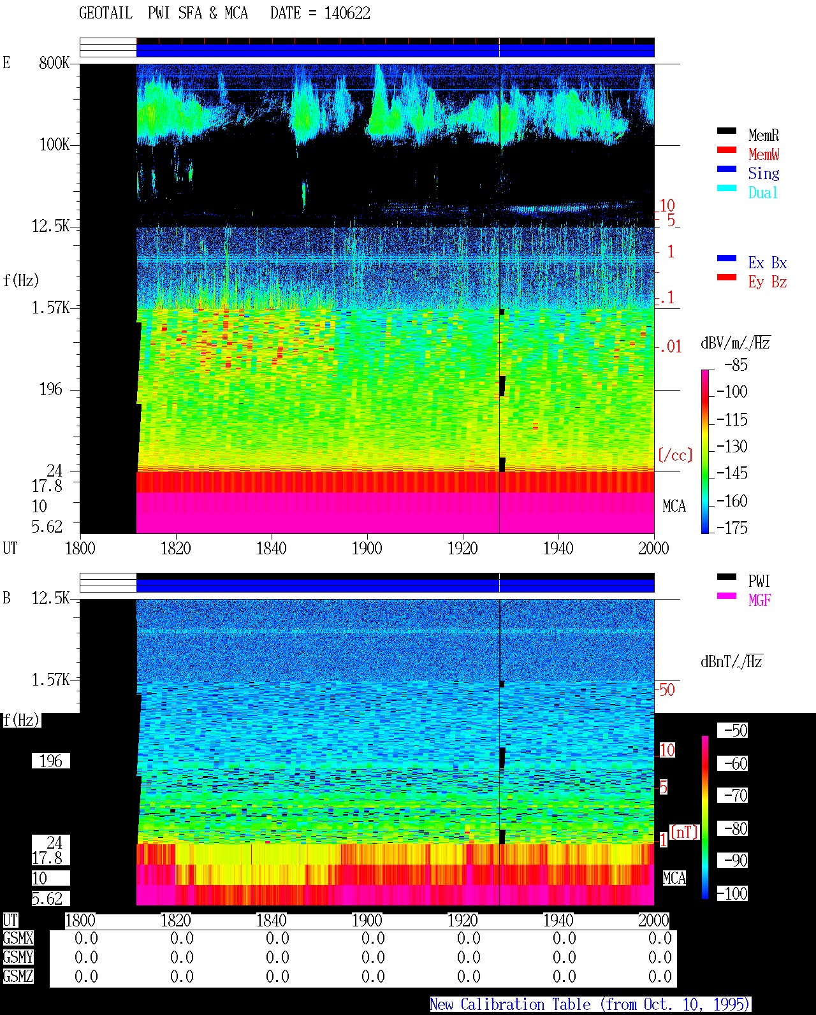This screenshot has width=816, height=1015.
Task: Click the red "[nT]" unit label
Action: pos(685,832)
